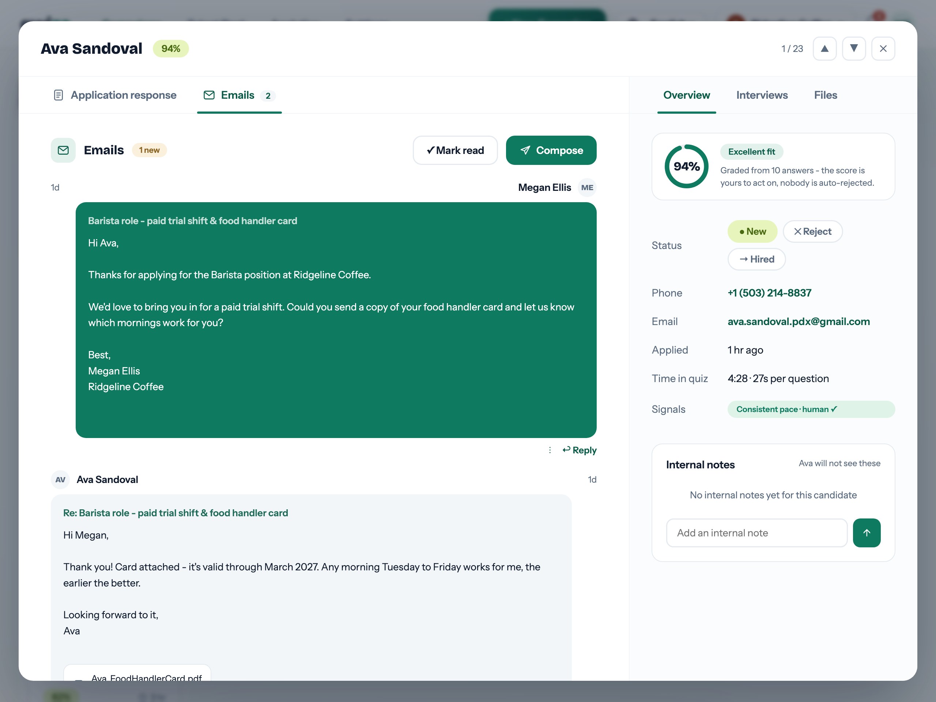Click the 94% badge beside candidate name
Image resolution: width=936 pixels, height=702 pixels.
170,49
